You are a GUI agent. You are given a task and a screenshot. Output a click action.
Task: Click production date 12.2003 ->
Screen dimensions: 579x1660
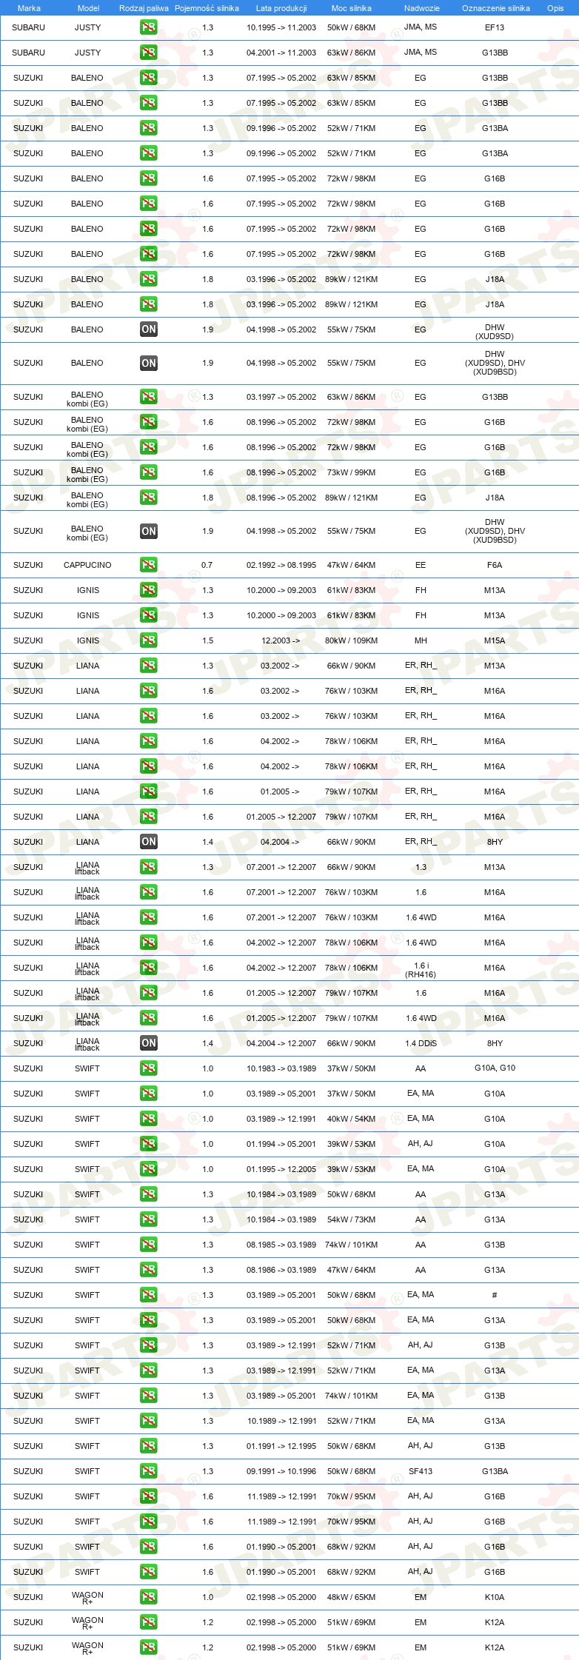click(281, 640)
